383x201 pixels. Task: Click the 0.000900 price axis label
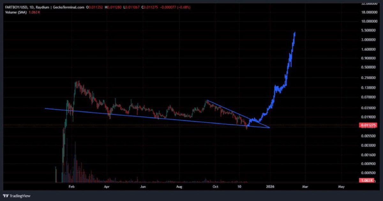click(368, 164)
